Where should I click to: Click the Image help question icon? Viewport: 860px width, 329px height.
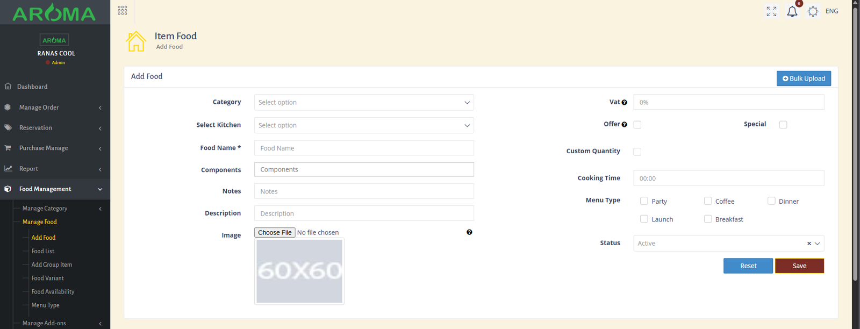(469, 232)
